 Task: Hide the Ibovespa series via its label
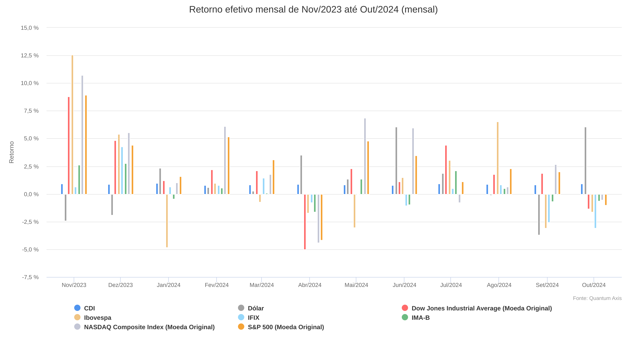point(97,318)
